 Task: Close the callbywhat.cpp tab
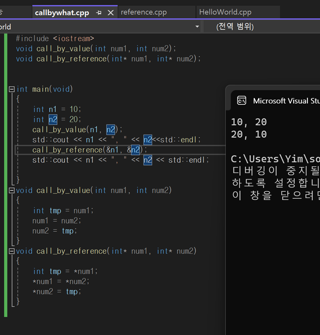(110, 13)
